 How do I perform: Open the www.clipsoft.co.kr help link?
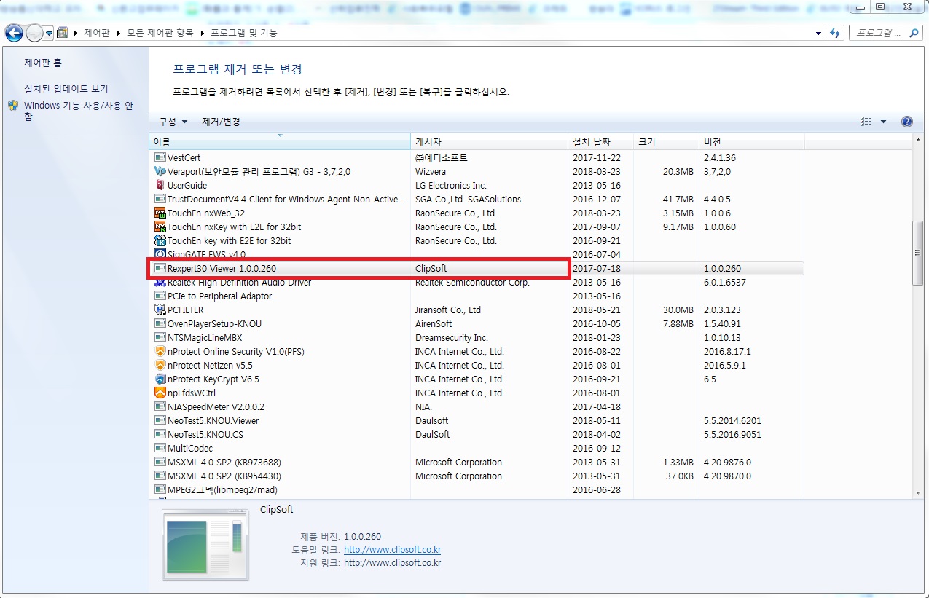point(392,550)
